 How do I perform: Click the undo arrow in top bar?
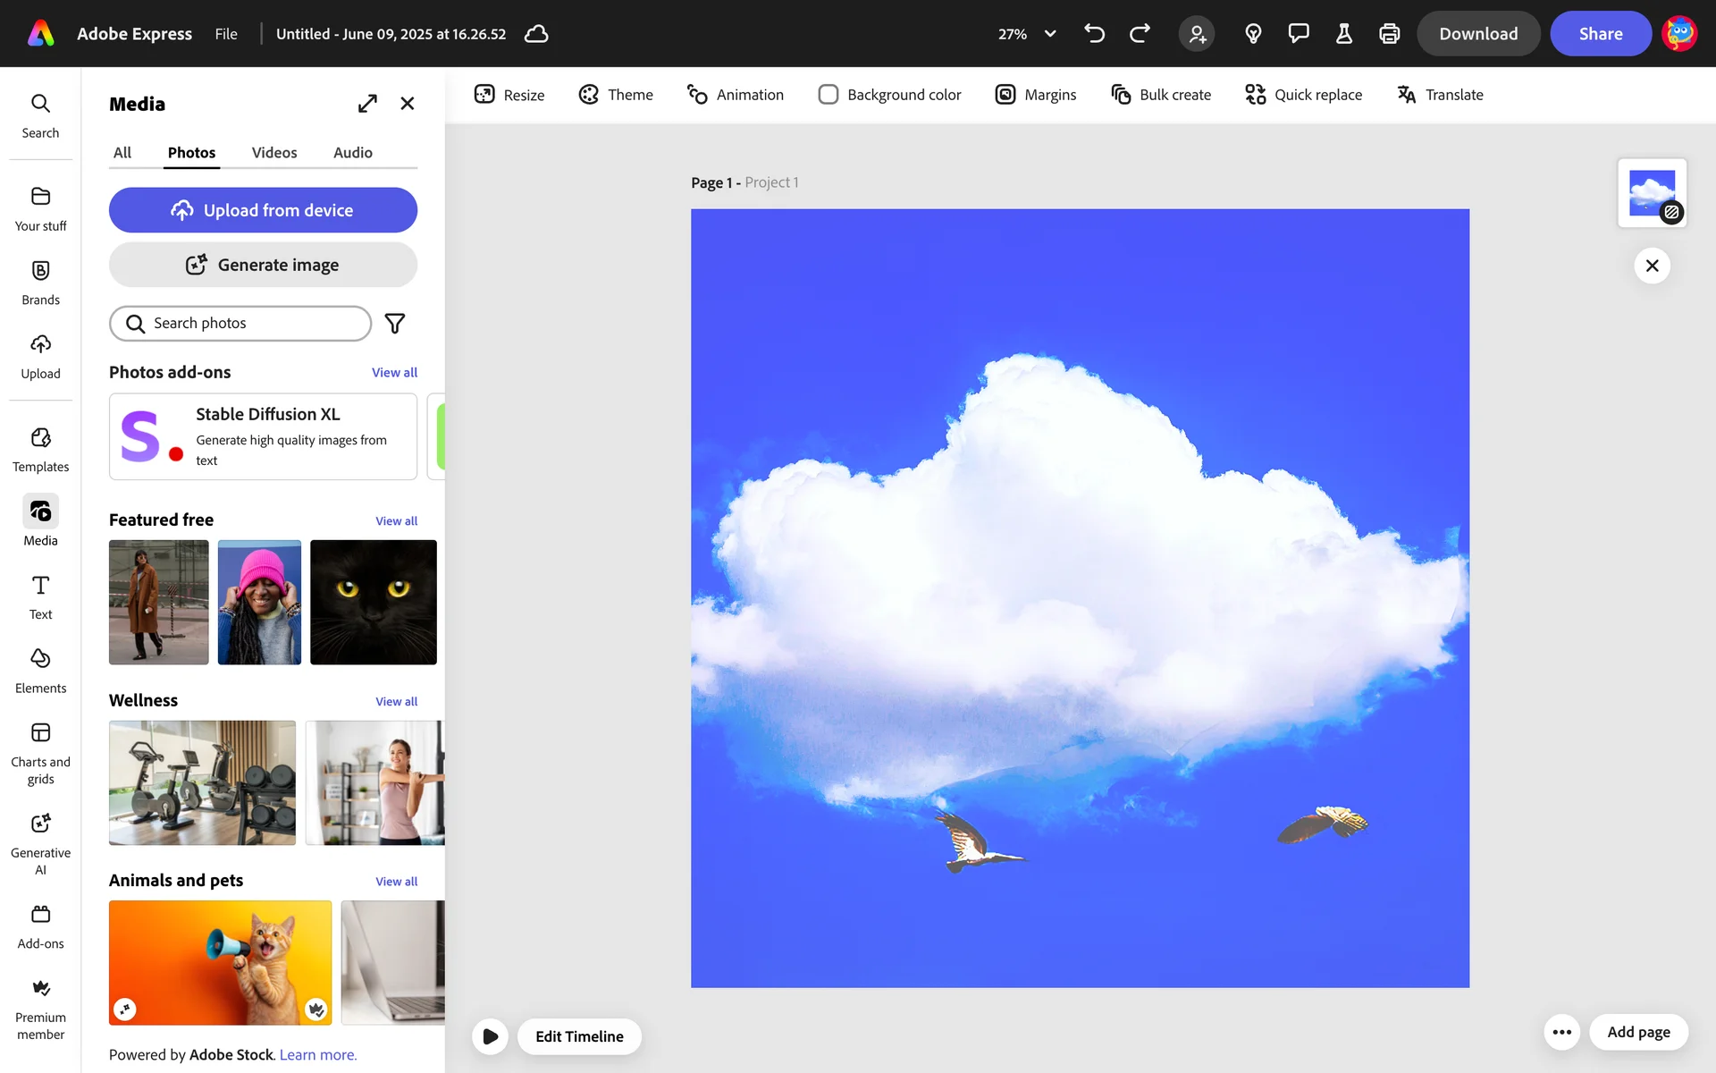(x=1094, y=34)
